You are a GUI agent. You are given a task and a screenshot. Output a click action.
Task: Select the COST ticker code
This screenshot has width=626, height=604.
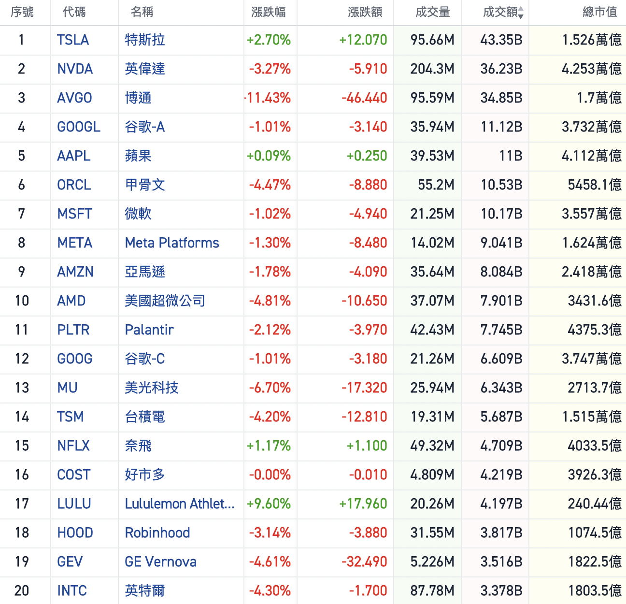(x=74, y=475)
